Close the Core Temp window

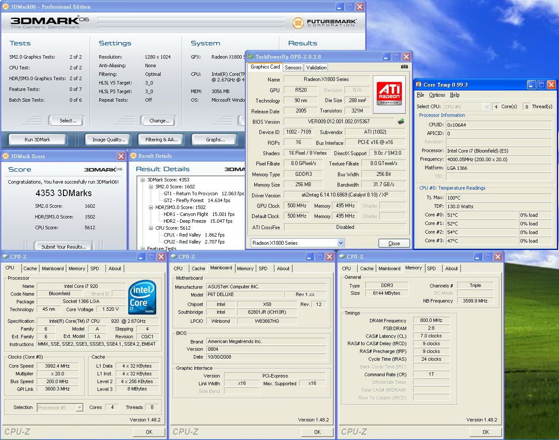[551, 85]
